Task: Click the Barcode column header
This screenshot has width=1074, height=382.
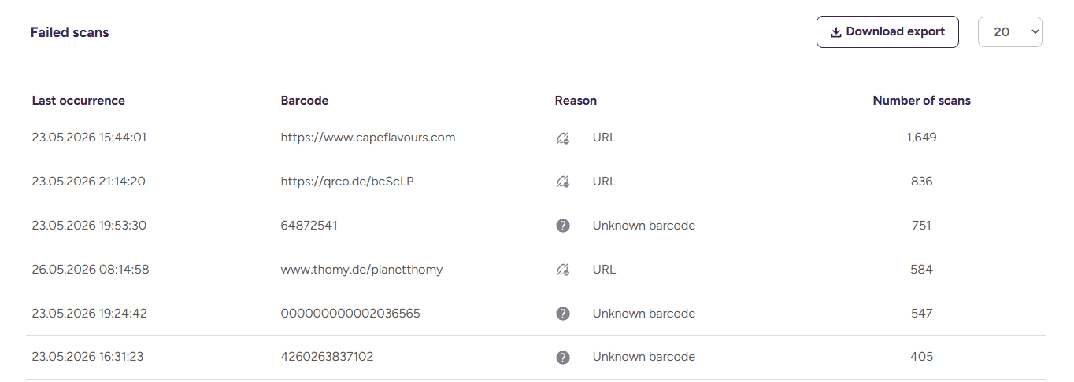Action: coord(305,101)
